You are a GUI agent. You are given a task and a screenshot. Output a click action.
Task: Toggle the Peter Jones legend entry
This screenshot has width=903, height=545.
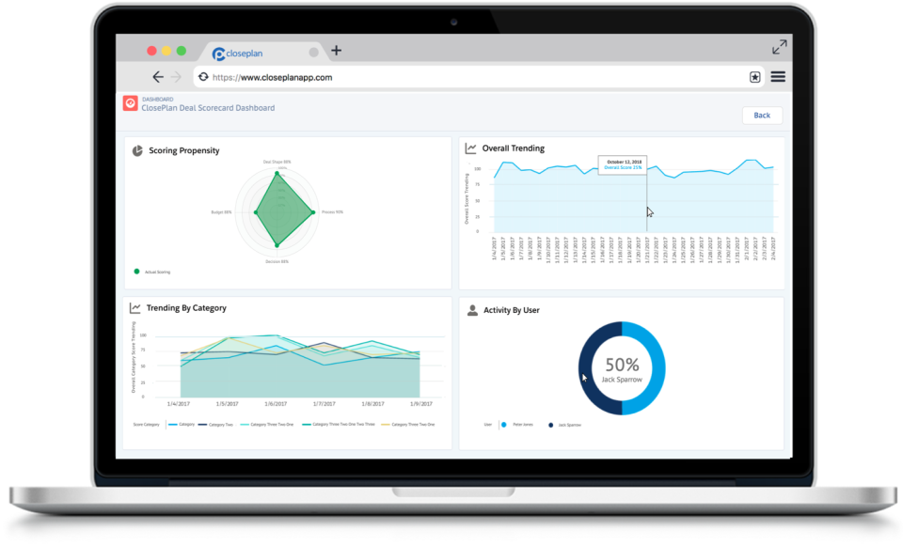(517, 424)
